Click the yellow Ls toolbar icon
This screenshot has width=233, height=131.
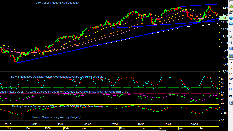pyautogui.click(x=231, y=56)
